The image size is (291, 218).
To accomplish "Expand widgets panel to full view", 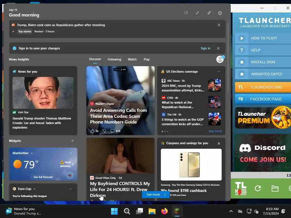I will (197, 13).
